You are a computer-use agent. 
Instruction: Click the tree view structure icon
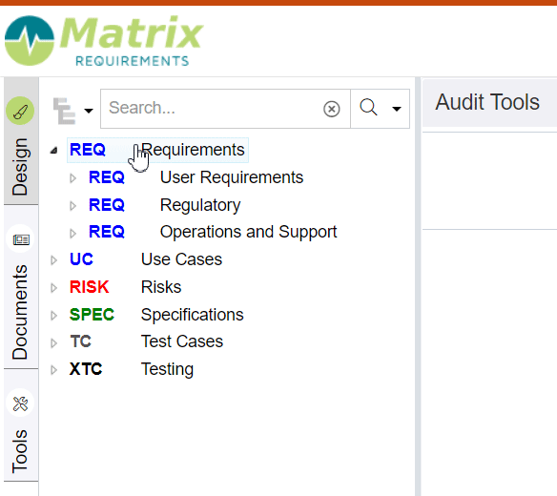click(x=64, y=111)
